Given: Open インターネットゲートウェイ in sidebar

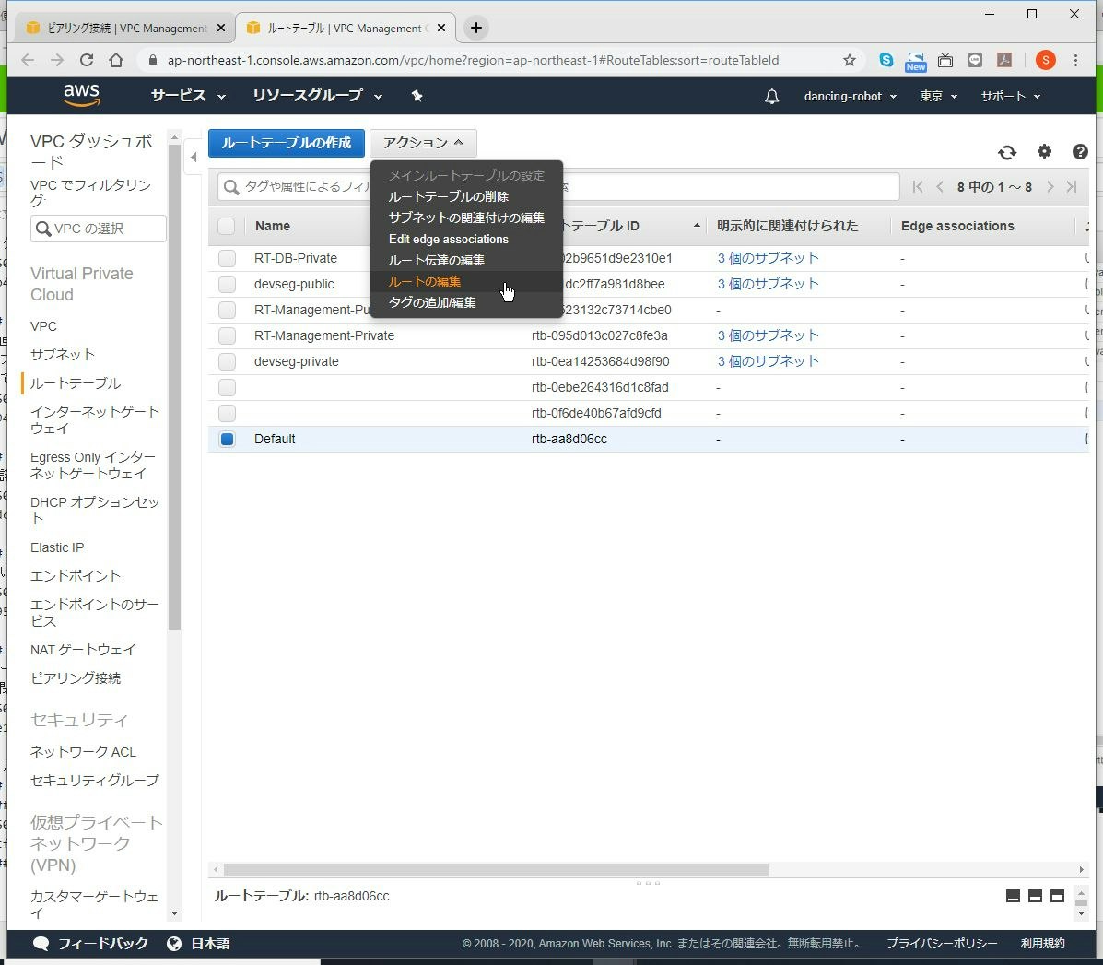Looking at the screenshot, I should (x=95, y=420).
